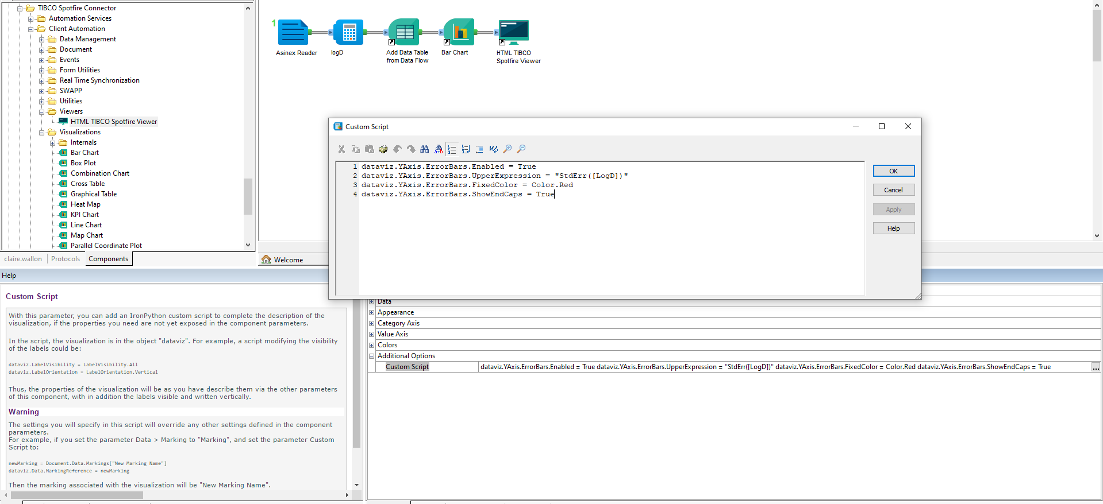This screenshot has height=504, width=1103.
Task: Expand the Data Management folder
Action: 42,40
